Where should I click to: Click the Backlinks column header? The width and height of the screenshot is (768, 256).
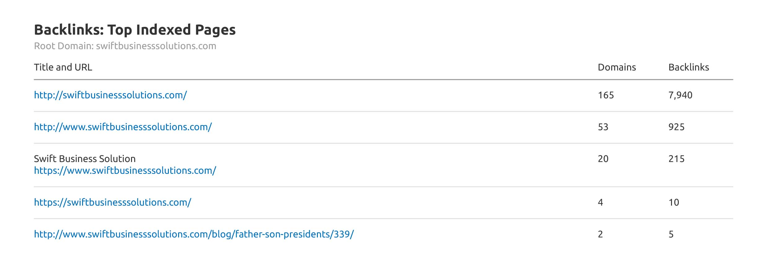pos(688,67)
